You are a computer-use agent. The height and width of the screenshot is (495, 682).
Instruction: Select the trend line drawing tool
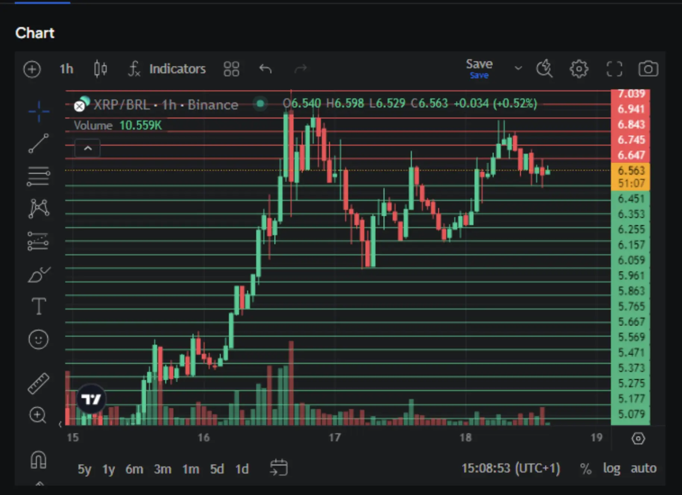(38, 144)
